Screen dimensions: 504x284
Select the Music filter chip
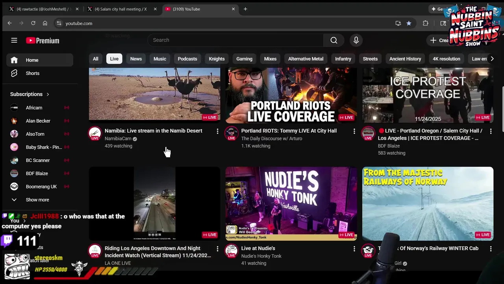coord(160,59)
